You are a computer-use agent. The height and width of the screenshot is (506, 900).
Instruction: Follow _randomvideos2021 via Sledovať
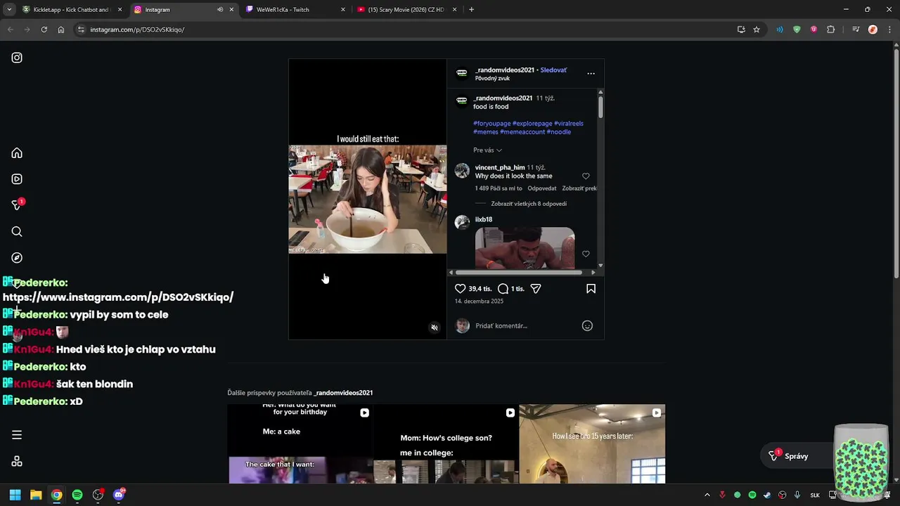point(553,70)
